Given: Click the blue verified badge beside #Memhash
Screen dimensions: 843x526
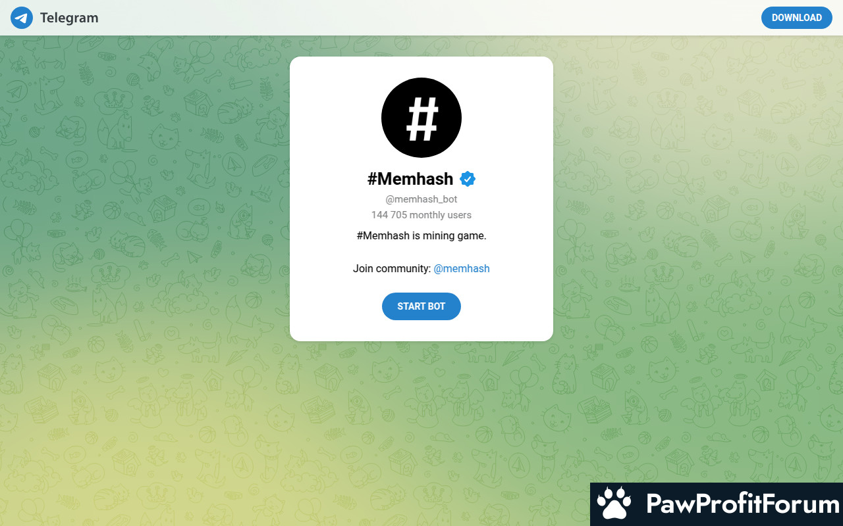Looking at the screenshot, I should [x=468, y=179].
